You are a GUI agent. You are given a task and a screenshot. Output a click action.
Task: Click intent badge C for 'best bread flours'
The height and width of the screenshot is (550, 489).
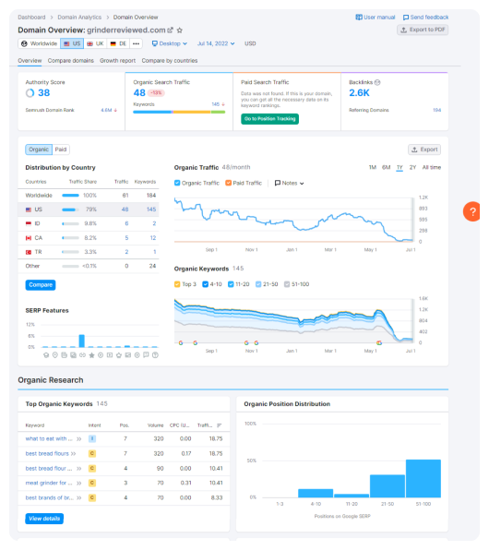[92, 453]
